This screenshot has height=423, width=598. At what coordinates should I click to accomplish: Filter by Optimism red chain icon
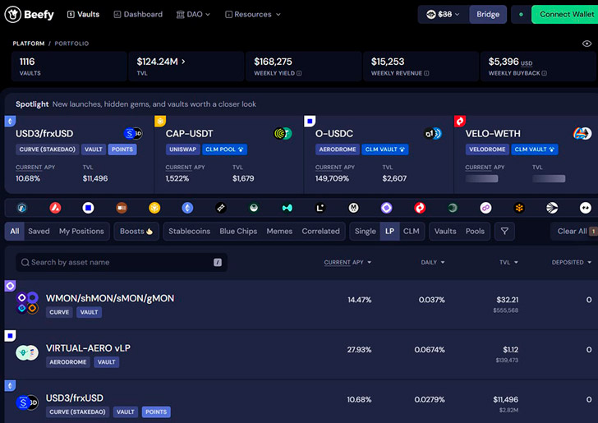[420, 208]
